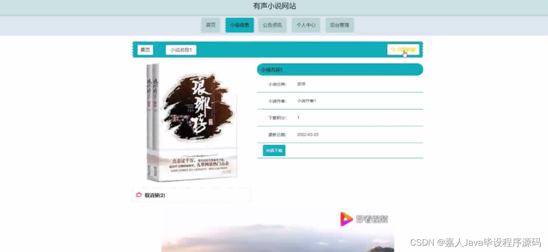This screenshot has width=548, height=252.
Task: Click the 小说名称1 breadcrumb item
Action: [x=181, y=50]
